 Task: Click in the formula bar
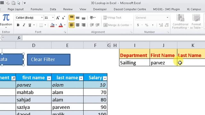click(x=113, y=38)
